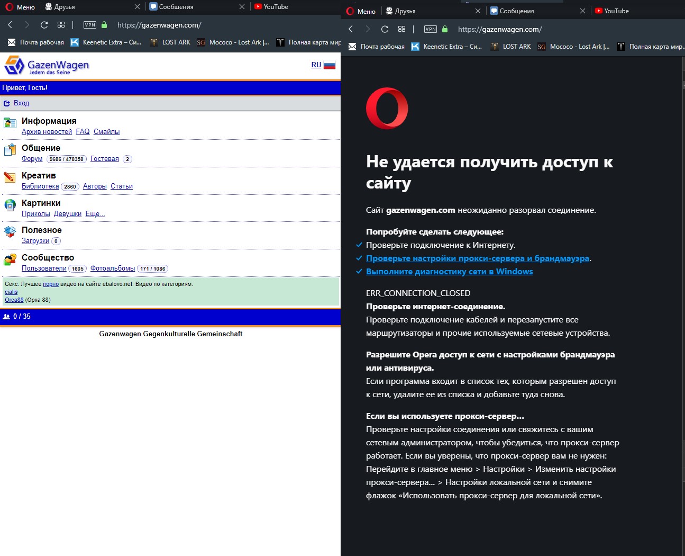685x556 pixels.
Task: Open the Пользователи link
Action: (x=44, y=268)
